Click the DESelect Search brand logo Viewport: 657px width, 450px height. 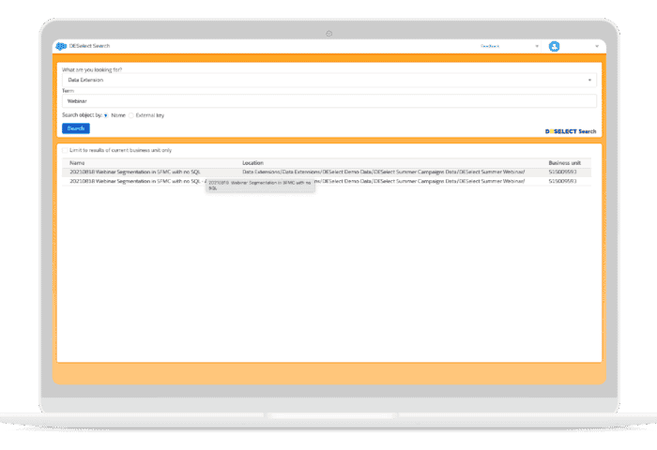570,131
